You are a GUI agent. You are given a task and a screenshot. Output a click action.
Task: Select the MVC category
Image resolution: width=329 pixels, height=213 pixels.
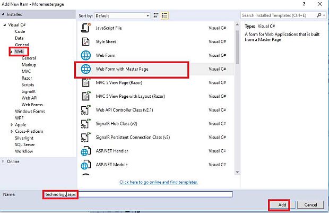[26, 71]
